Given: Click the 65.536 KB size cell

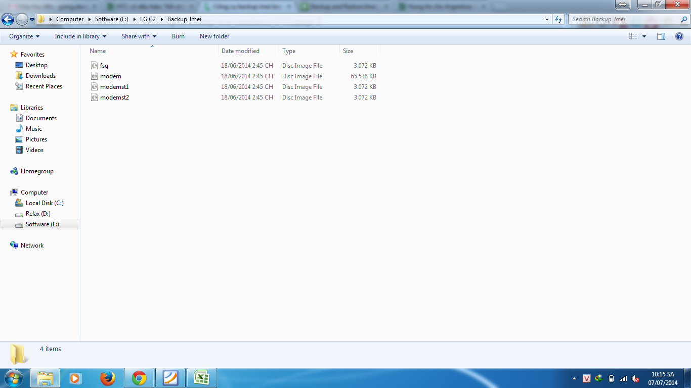Looking at the screenshot, I should click(x=363, y=76).
